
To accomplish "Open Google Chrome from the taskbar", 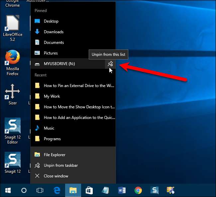I will tap(138, 190).
